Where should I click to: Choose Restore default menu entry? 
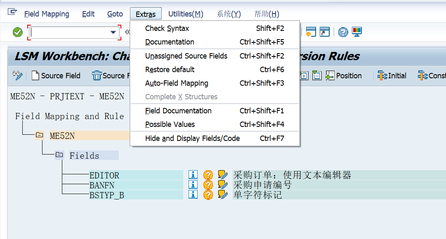(215, 70)
